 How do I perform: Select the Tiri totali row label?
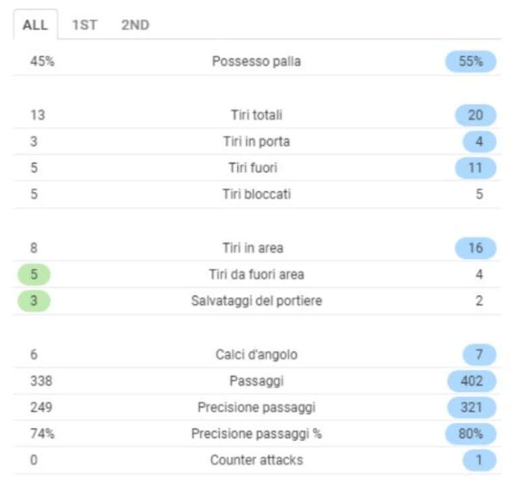coord(257,115)
